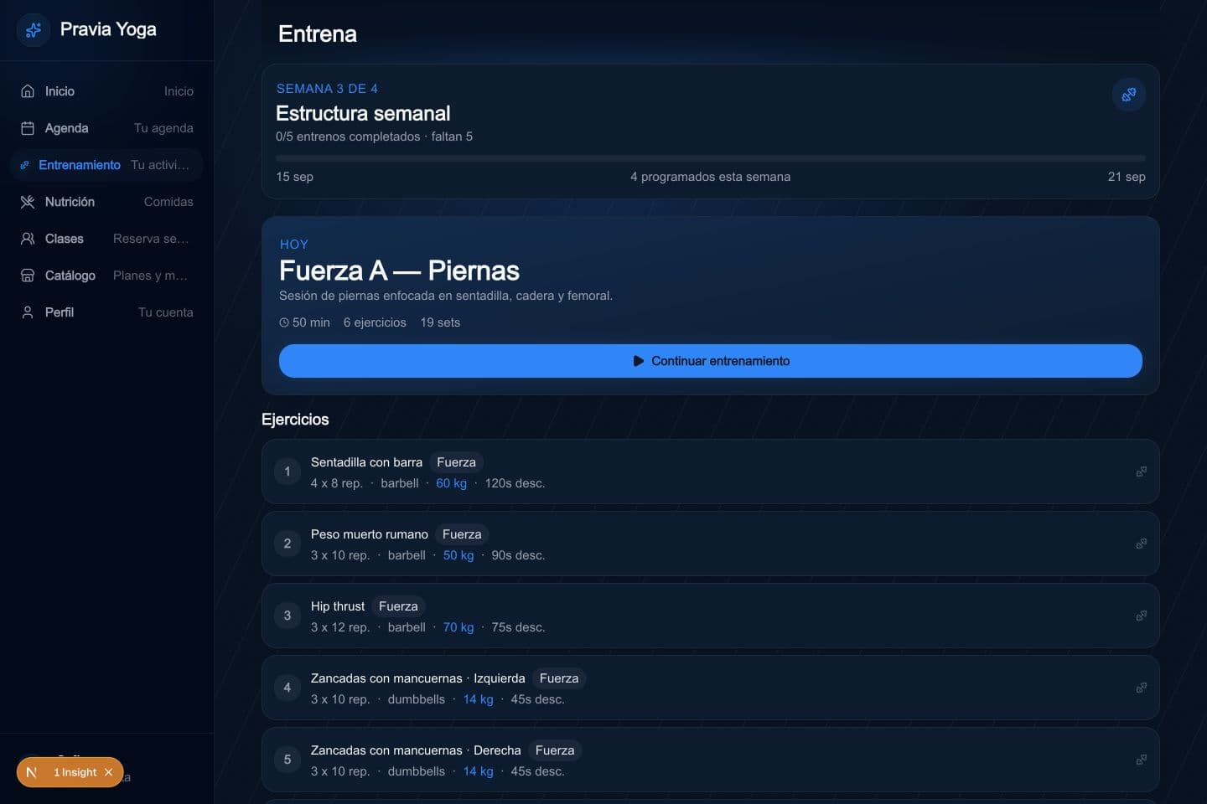
Task: Click the 60 kg weight link
Action: pyautogui.click(x=451, y=483)
